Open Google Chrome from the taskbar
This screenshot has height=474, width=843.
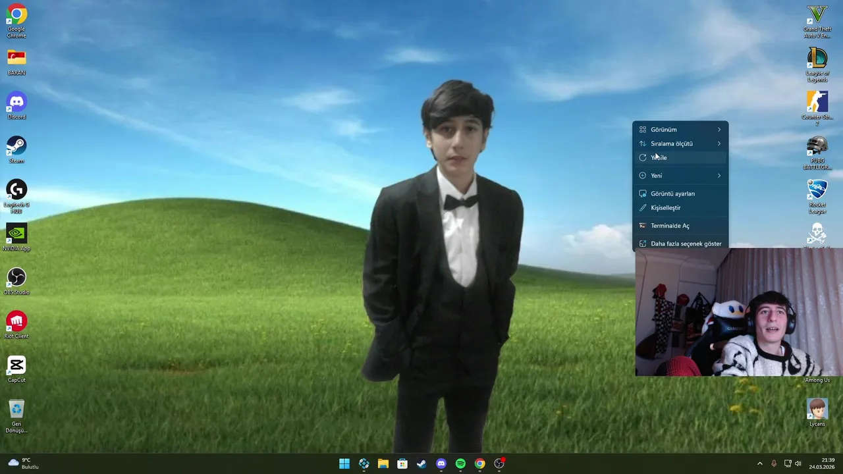pos(480,463)
